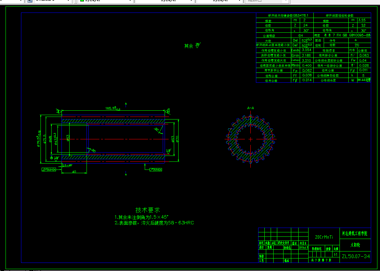Click the 2013.6.15 date cell
Image resolution: width=380 pixels, height=271 pixels.
tap(304, 248)
